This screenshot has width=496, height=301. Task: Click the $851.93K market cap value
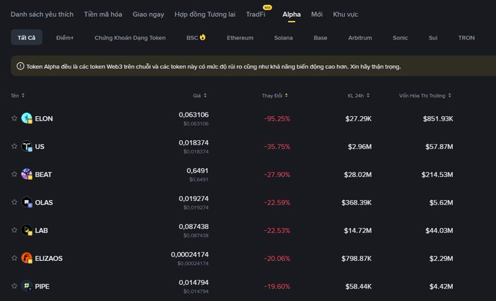point(438,118)
